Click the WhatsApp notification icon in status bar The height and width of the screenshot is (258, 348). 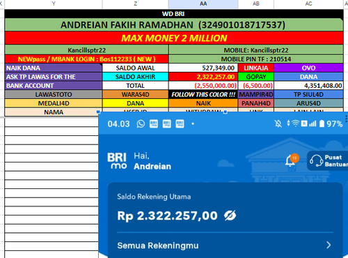coord(141,124)
